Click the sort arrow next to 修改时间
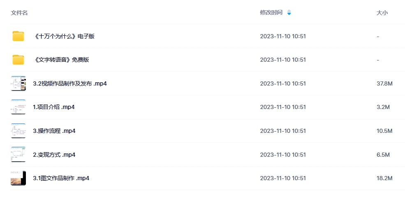Viewport: 405px width, 204px height. [289, 12]
